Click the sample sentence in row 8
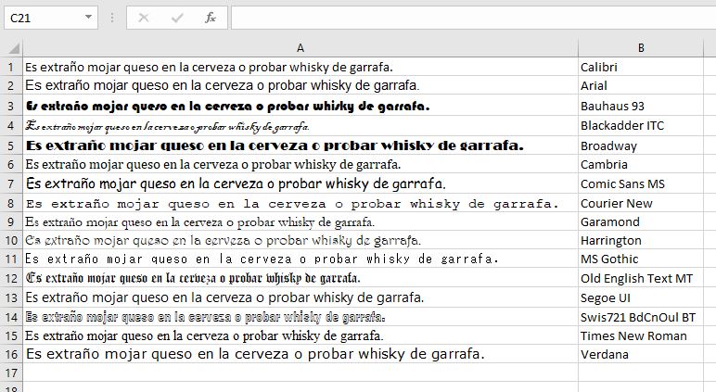The height and width of the screenshot is (392, 716). [292, 203]
